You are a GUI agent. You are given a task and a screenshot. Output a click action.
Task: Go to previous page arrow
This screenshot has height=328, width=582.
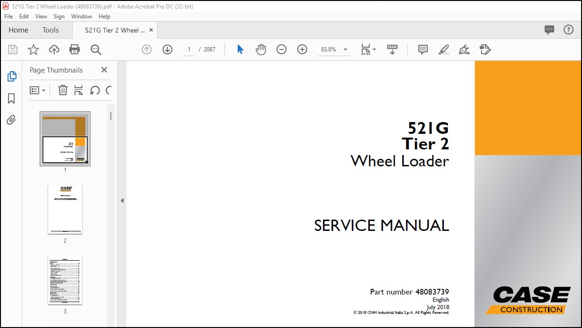coord(147,49)
